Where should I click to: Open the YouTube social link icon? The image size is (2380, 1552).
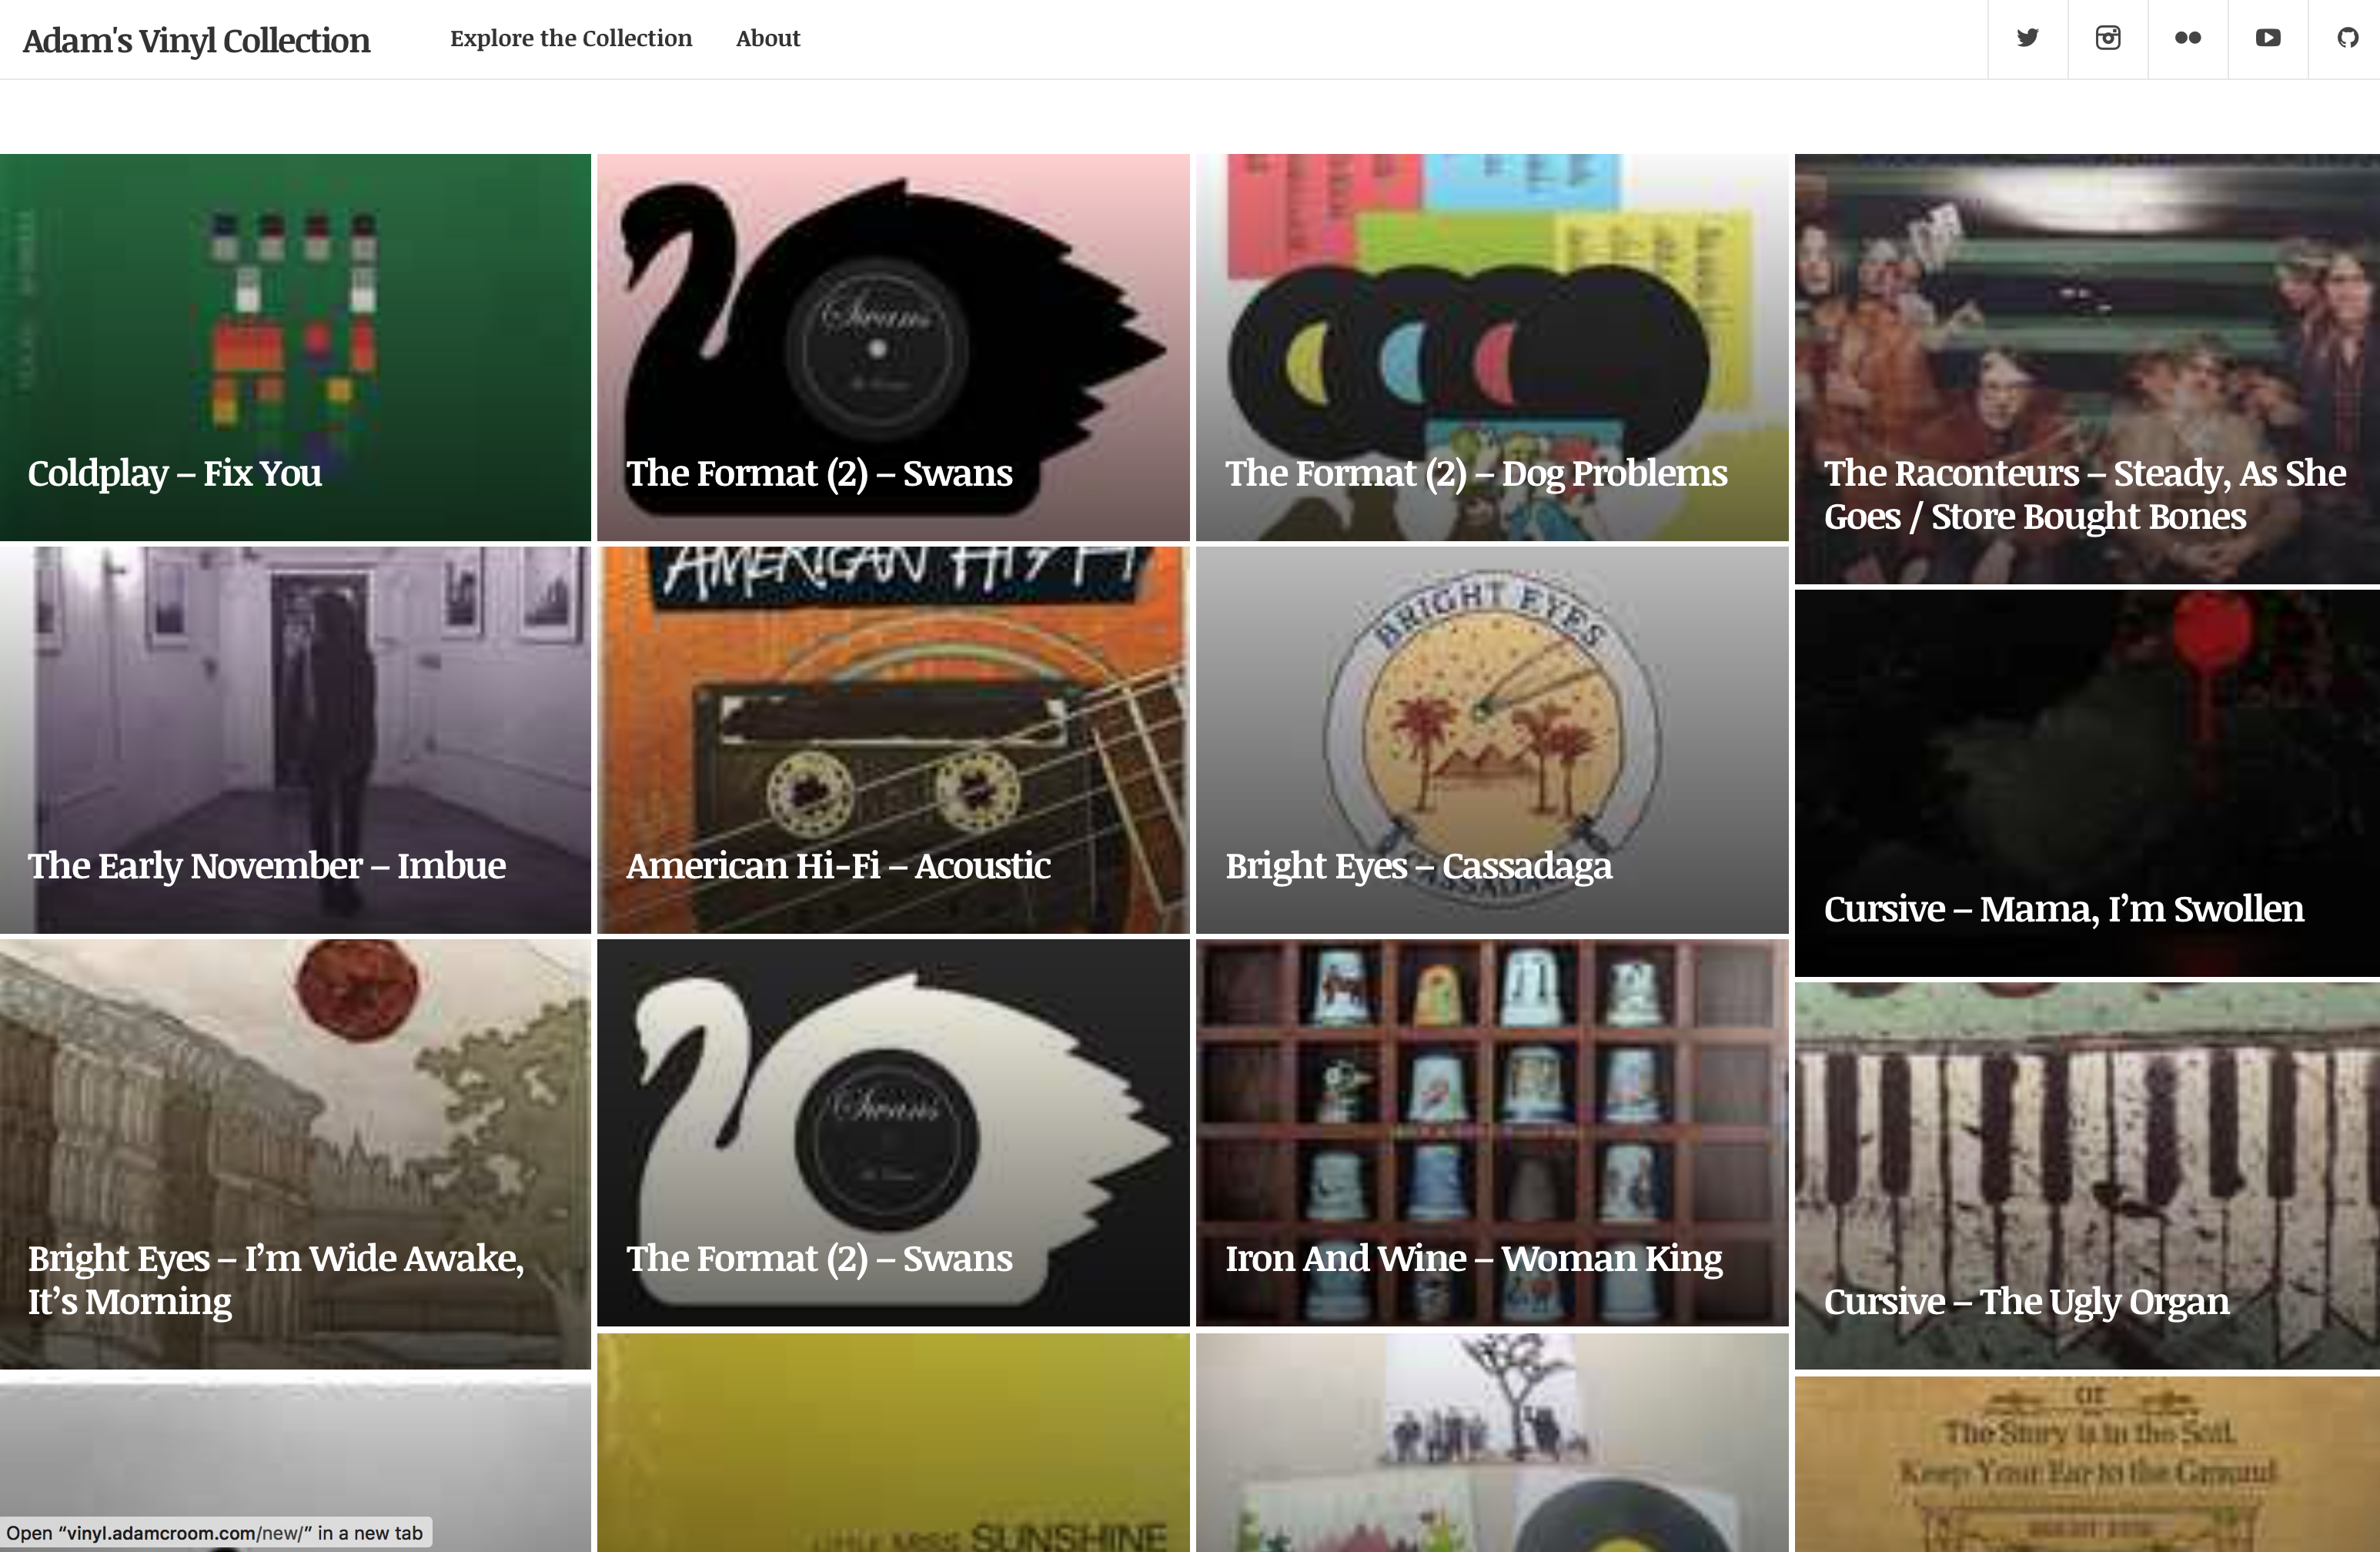[2268, 38]
